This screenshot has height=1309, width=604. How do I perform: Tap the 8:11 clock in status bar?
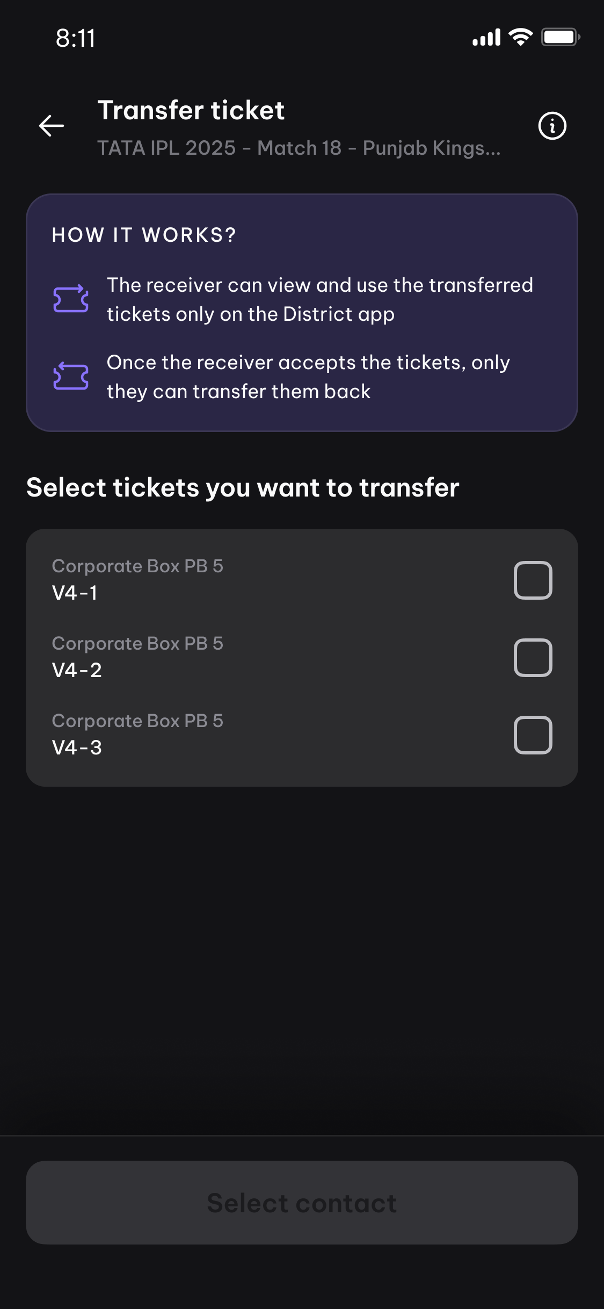pos(76,38)
